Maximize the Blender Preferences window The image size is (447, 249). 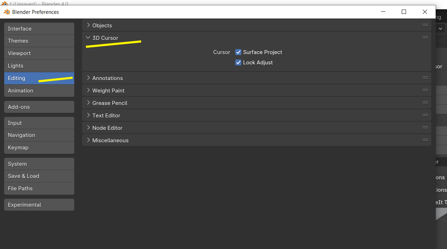point(404,12)
